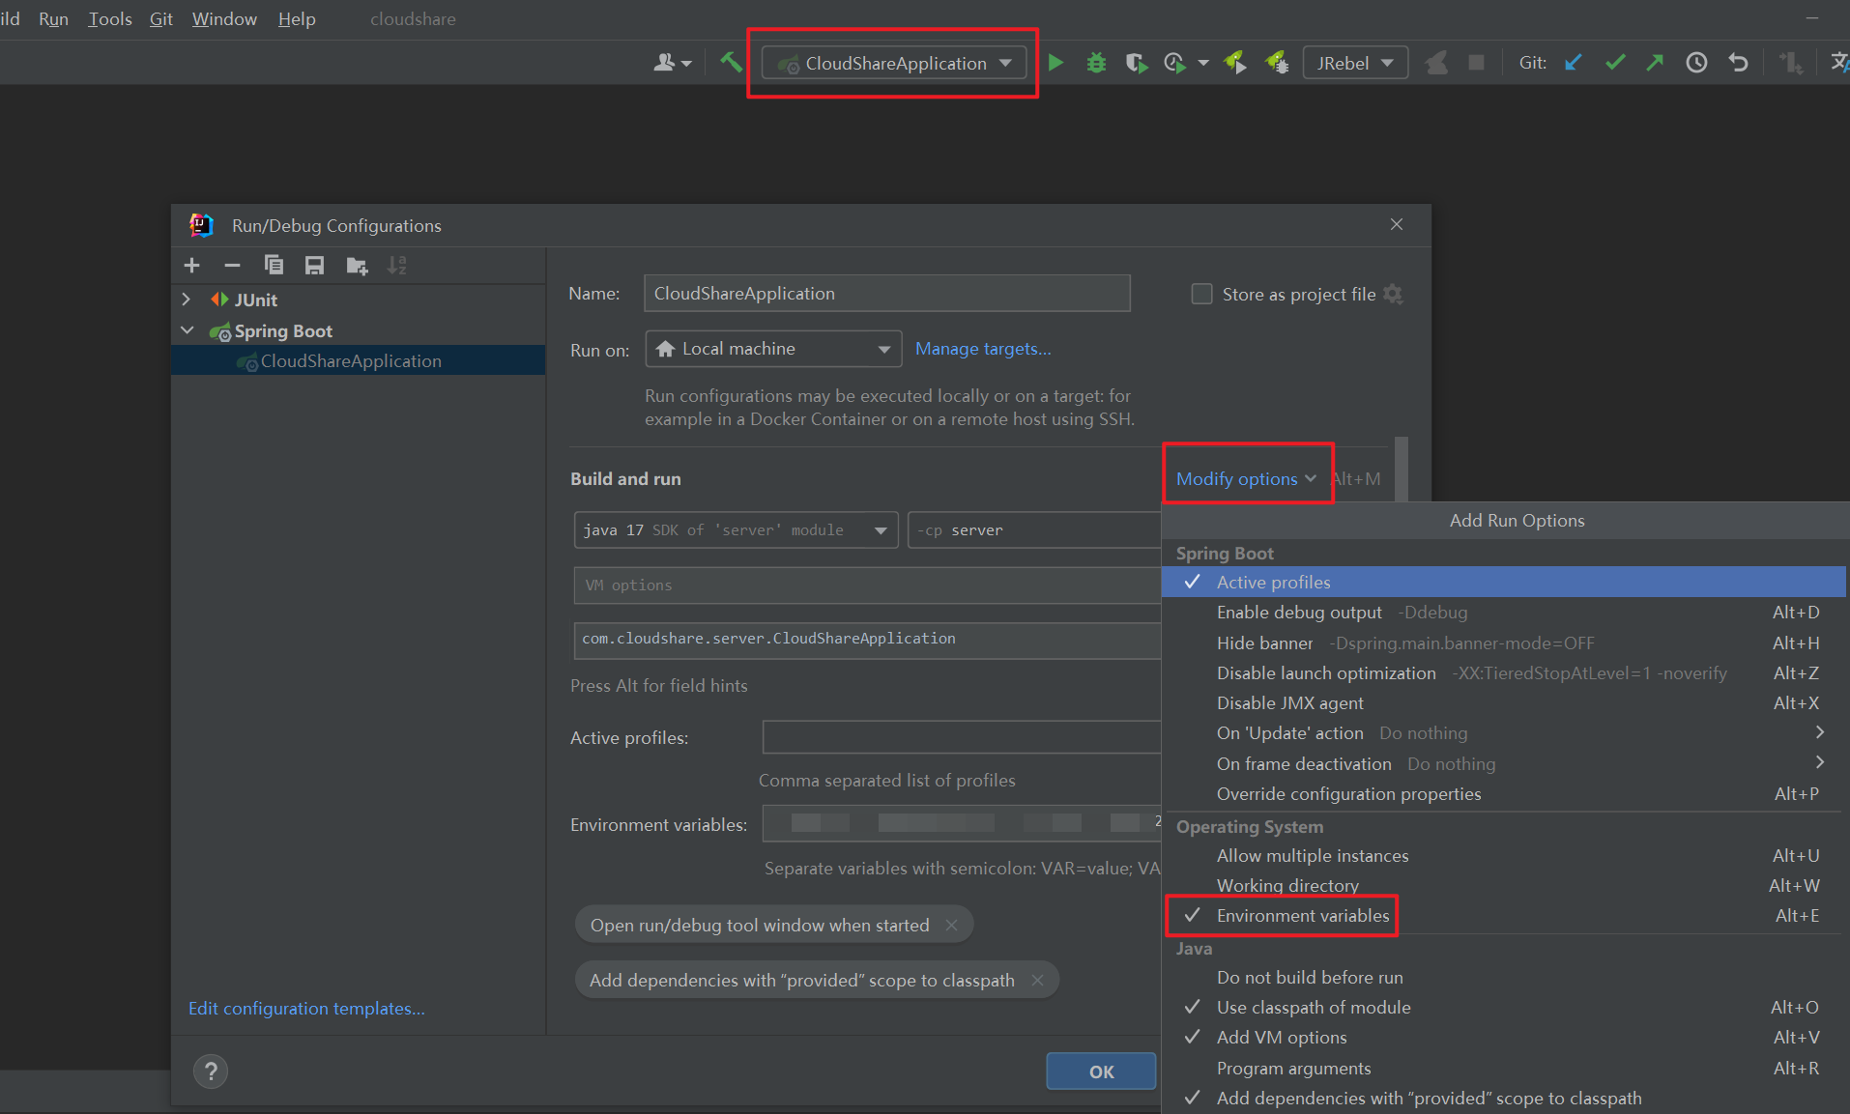Open the user account icon menu

(672, 63)
